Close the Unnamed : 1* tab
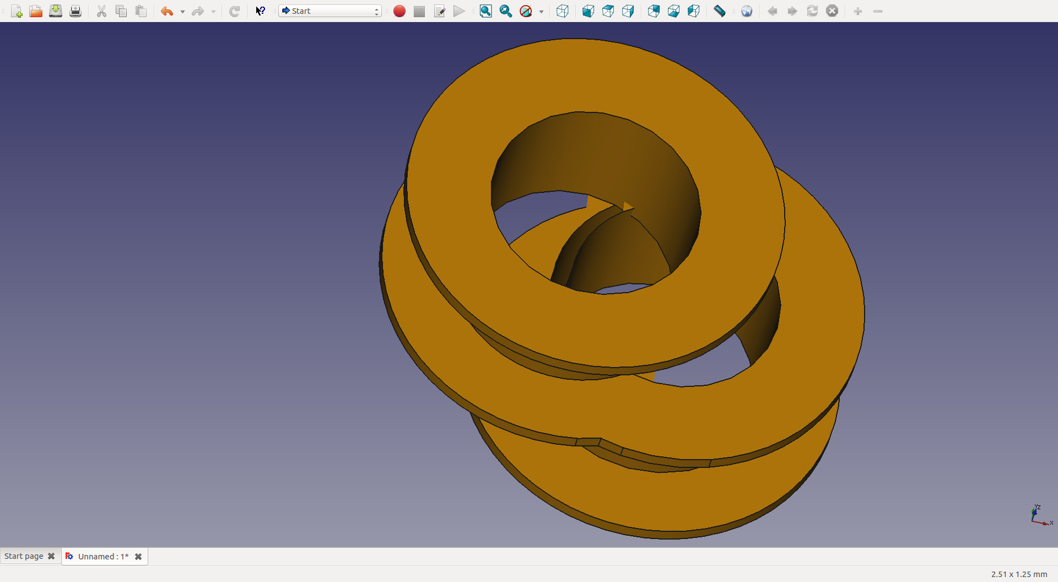Viewport: 1058px width, 582px height. [138, 557]
